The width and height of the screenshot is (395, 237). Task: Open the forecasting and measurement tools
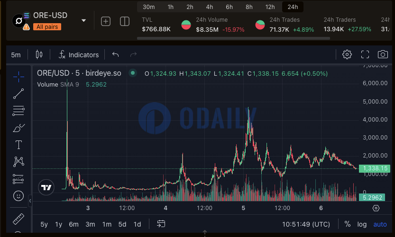pyautogui.click(x=18, y=179)
